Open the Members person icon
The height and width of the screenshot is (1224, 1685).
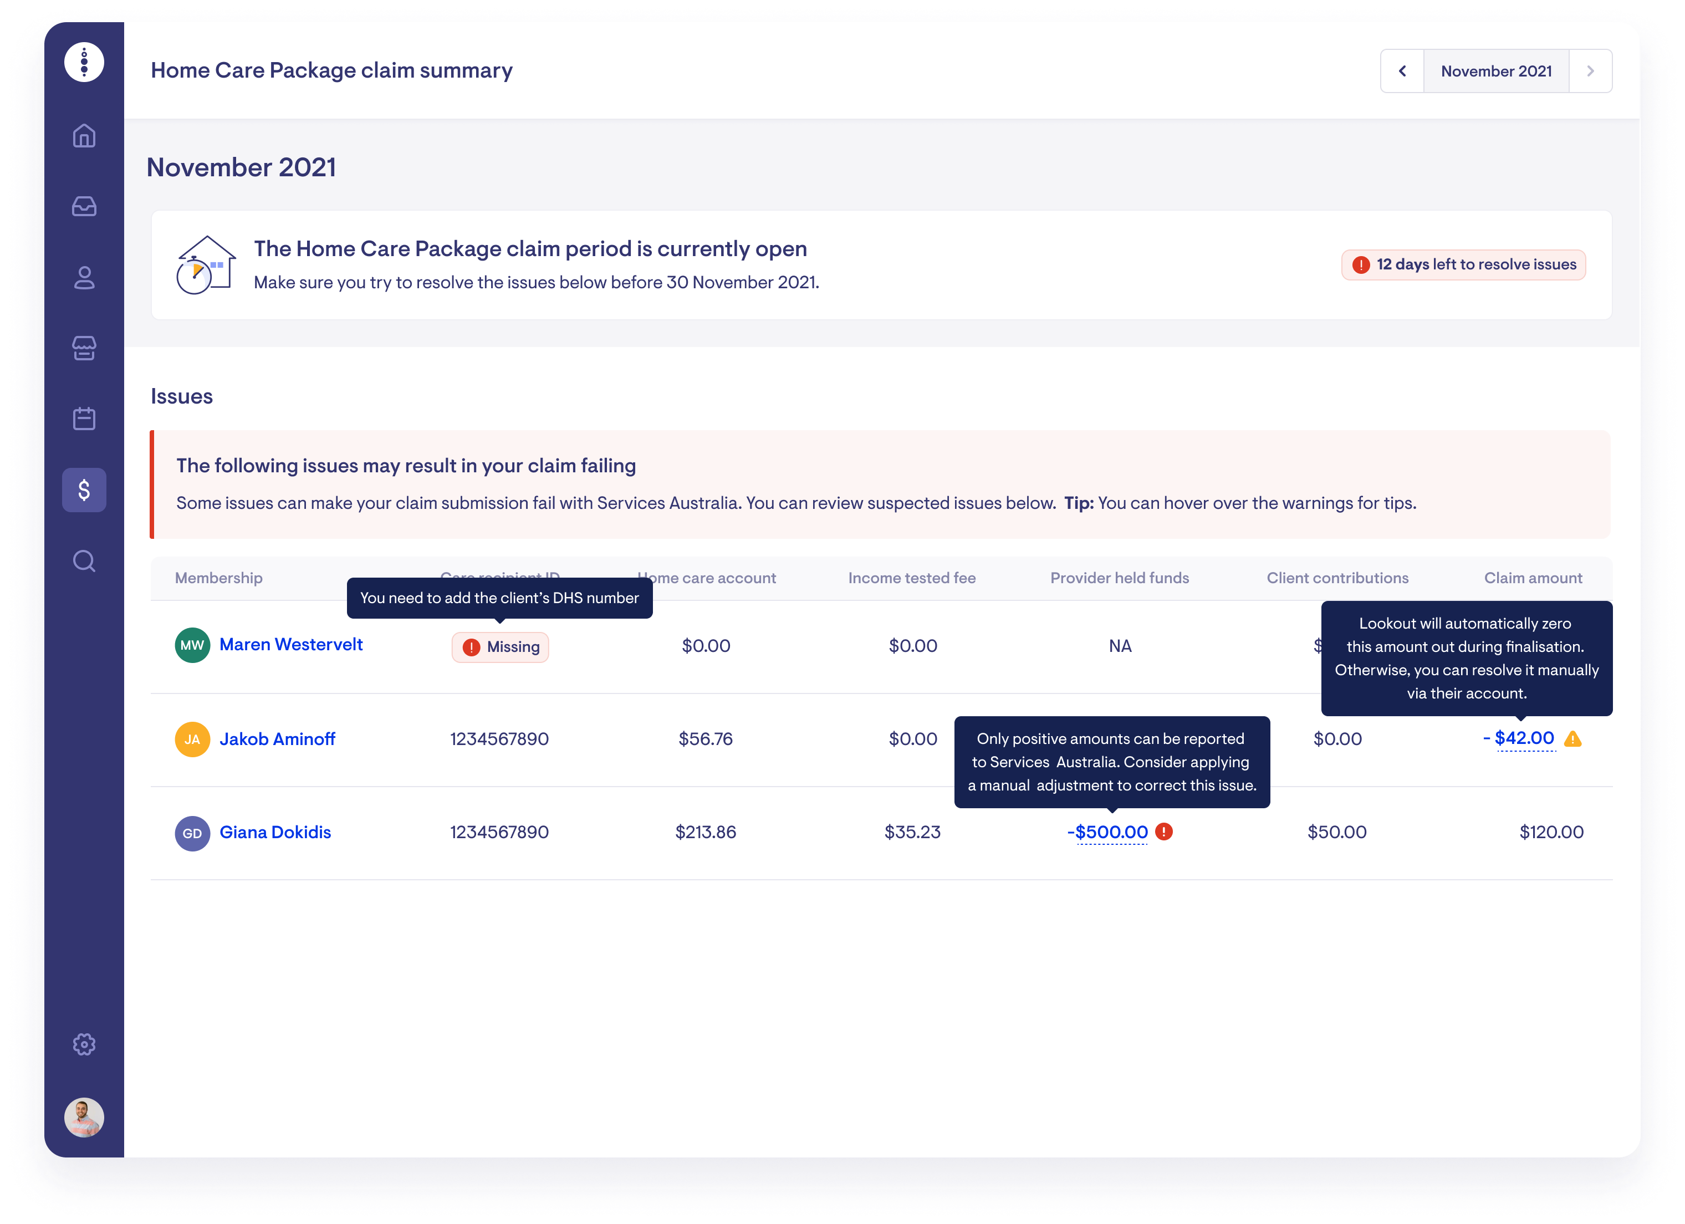pyautogui.click(x=84, y=278)
